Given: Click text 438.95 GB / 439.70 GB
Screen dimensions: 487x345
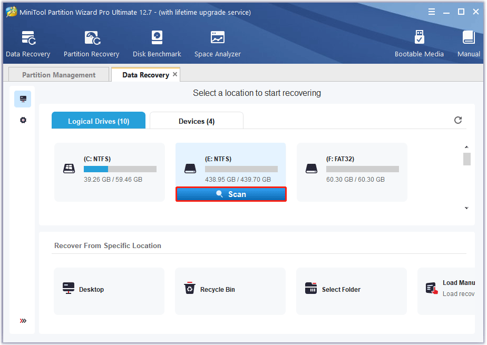Looking at the screenshot, I should [238, 179].
